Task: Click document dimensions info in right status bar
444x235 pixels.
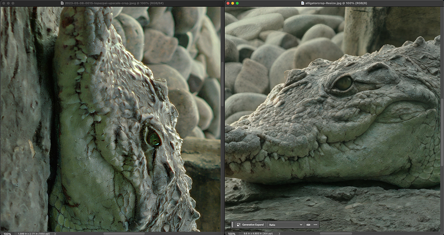Action: (259, 233)
